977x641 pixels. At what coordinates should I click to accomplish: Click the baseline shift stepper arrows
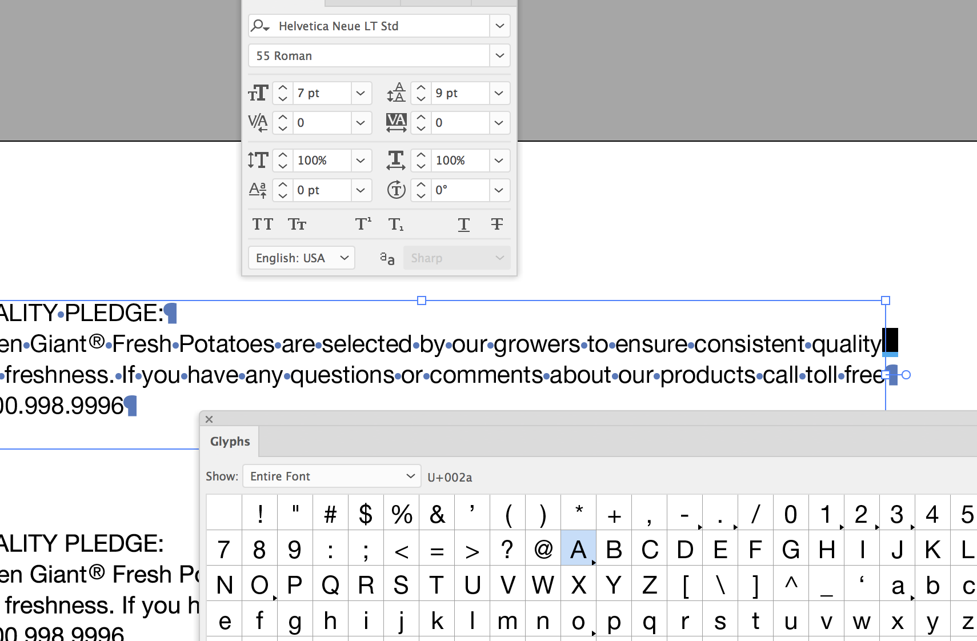pyautogui.click(x=283, y=190)
